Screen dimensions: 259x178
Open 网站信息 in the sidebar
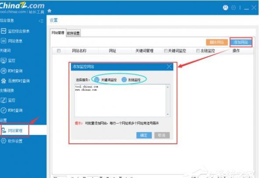(x=11, y=41)
